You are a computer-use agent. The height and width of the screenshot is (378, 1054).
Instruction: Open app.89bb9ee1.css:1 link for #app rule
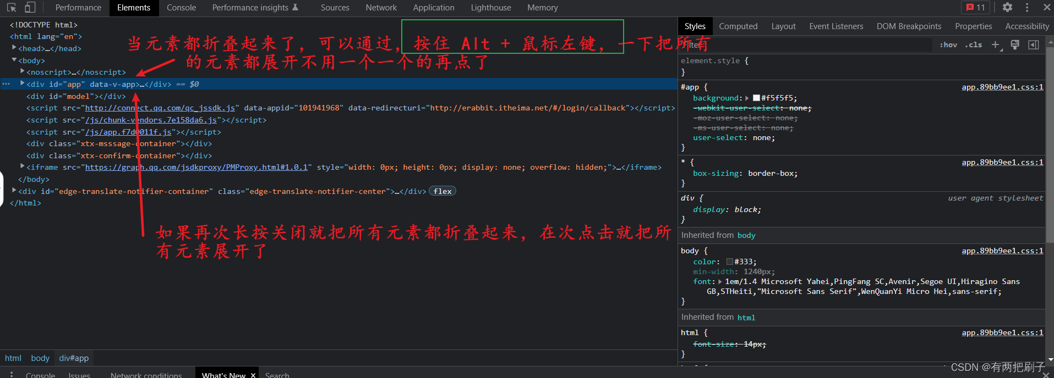1002,87
